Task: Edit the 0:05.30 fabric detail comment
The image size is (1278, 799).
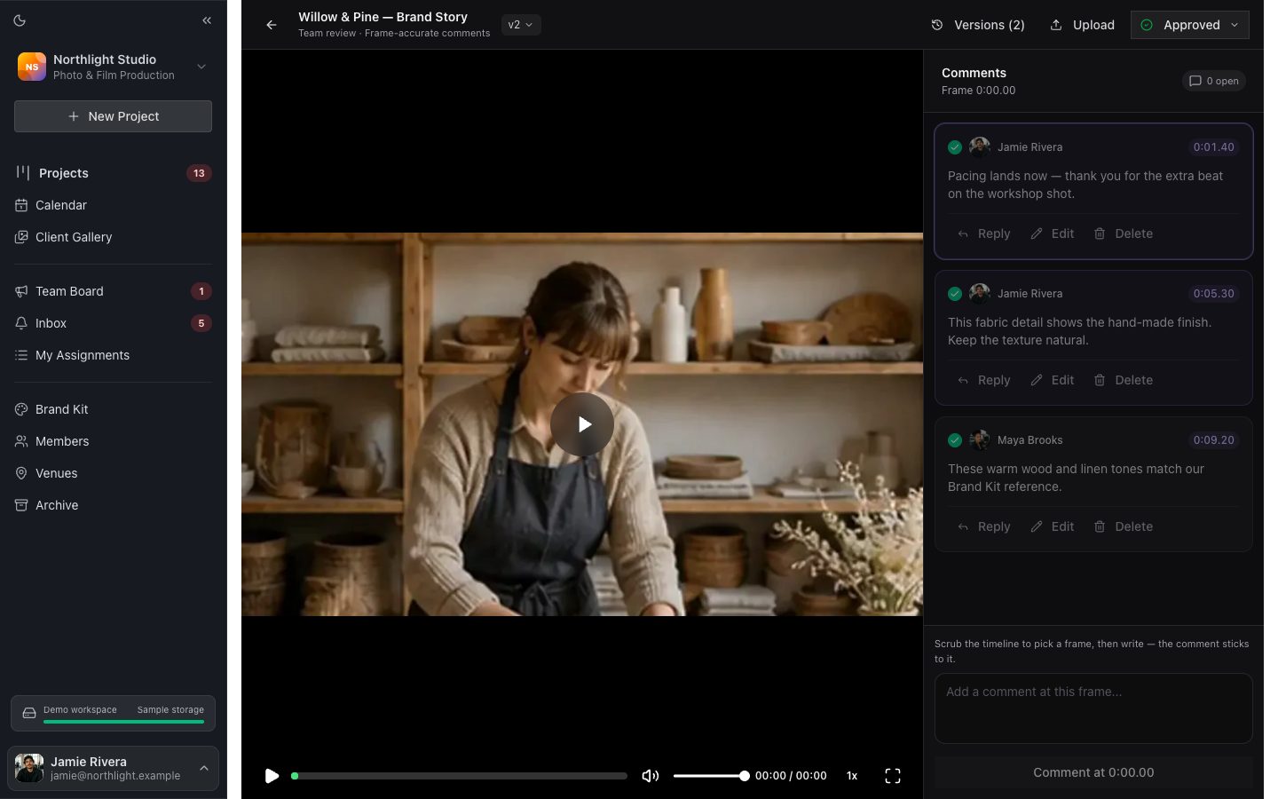Action: pyautogui.click(x=1053, y=380)
